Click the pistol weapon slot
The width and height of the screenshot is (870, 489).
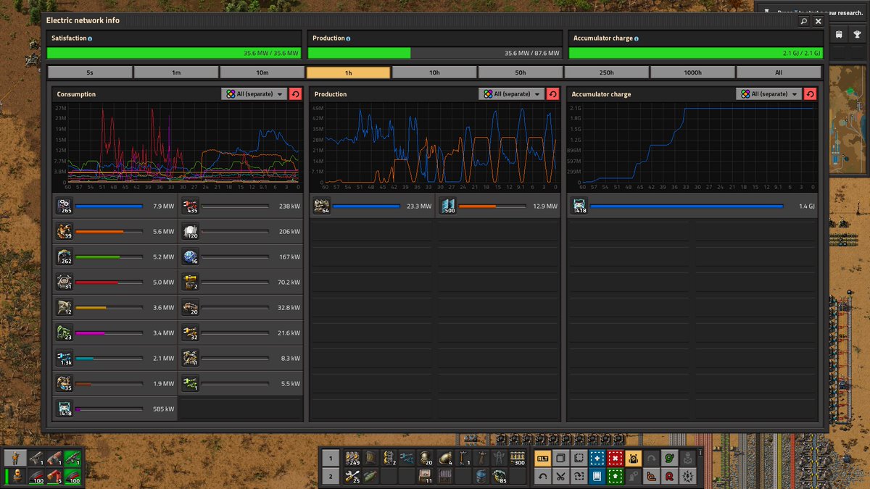pos(36,458)
